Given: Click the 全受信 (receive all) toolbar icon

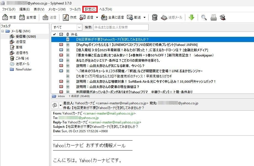Looking at the screenshot, I should click(x=22, y=17).
